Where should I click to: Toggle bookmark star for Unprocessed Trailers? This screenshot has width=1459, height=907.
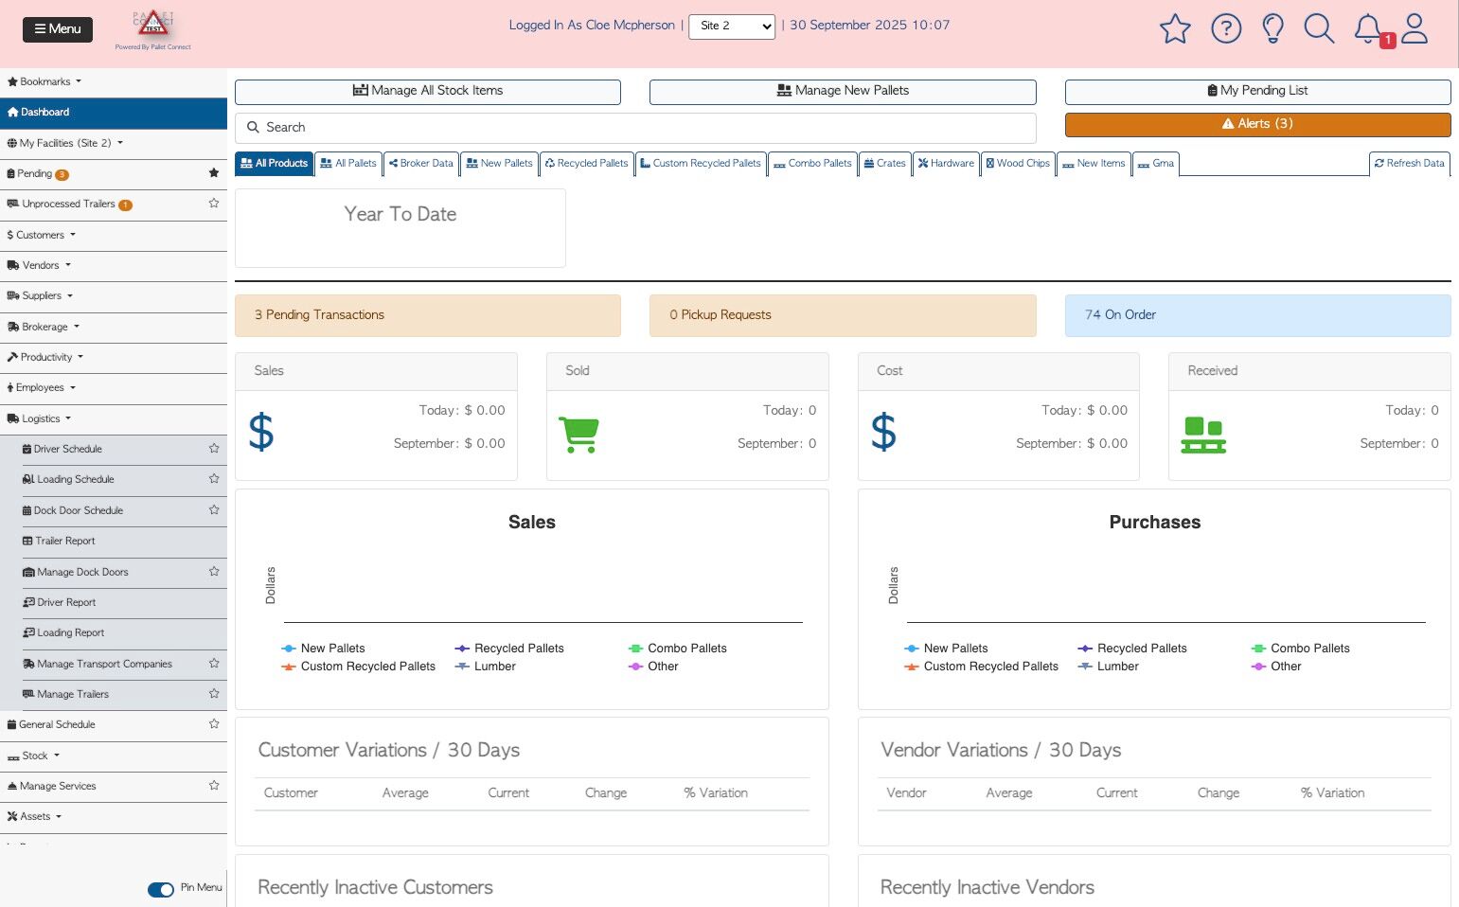[214, 204]
